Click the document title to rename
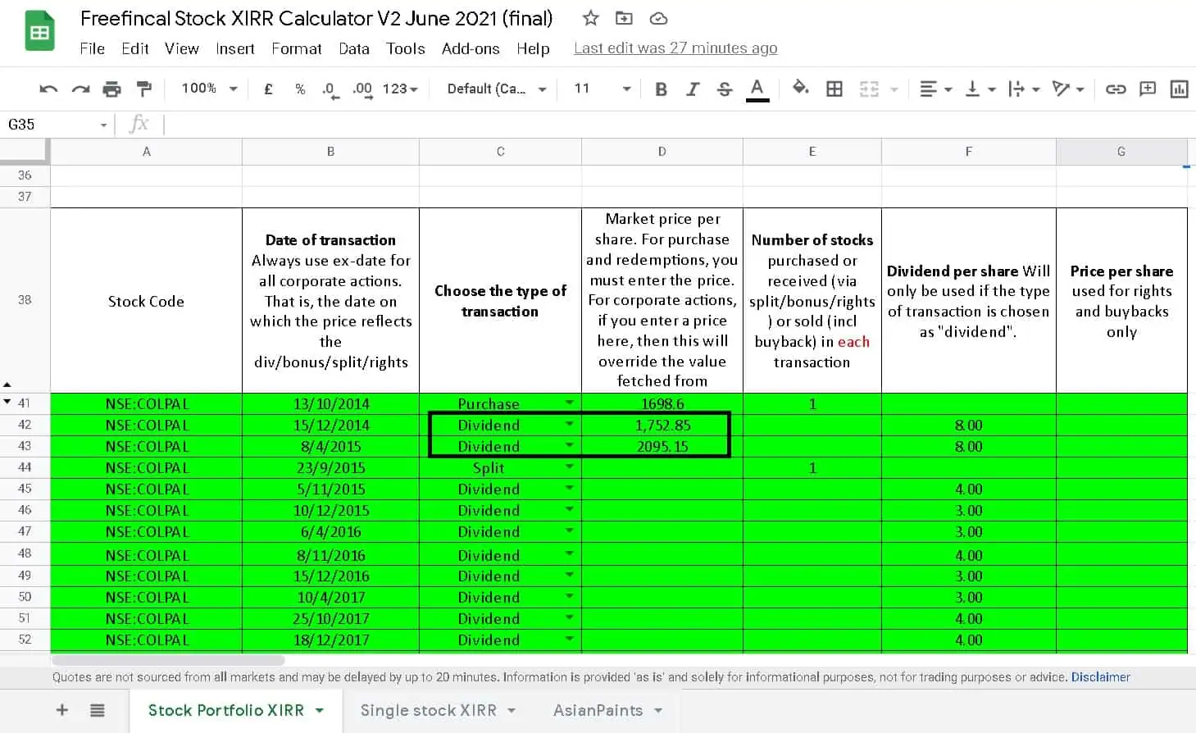The image size is (1196, 733). (x=316, y=18)
